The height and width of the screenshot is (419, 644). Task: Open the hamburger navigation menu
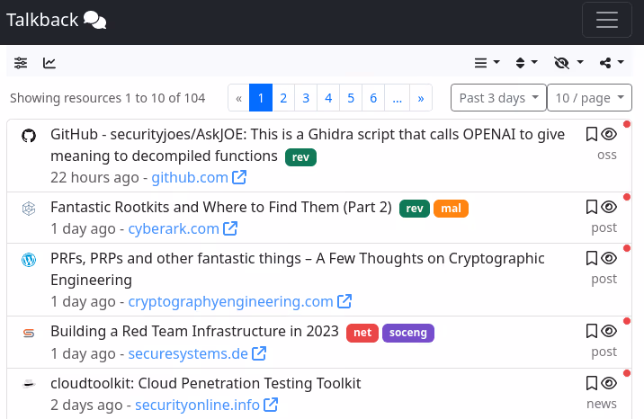point(606,20)
